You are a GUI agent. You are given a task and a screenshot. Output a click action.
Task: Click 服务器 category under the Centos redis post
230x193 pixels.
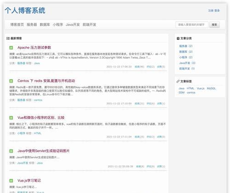coord(21,100)
